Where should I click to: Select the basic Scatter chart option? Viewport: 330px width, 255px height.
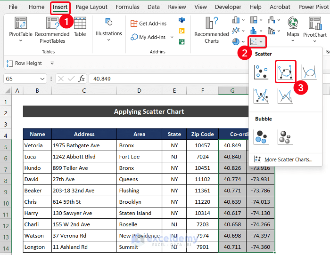click(261, 72)
